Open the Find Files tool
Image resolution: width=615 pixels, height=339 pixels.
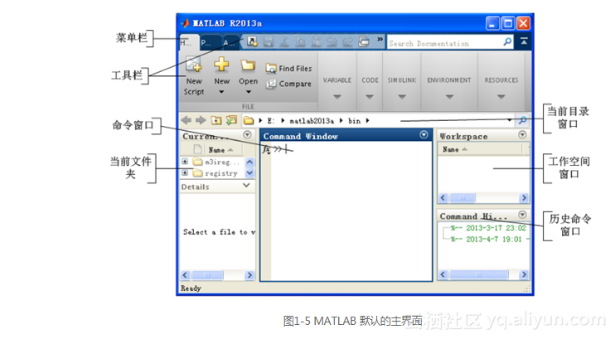[x=288, y=68]
